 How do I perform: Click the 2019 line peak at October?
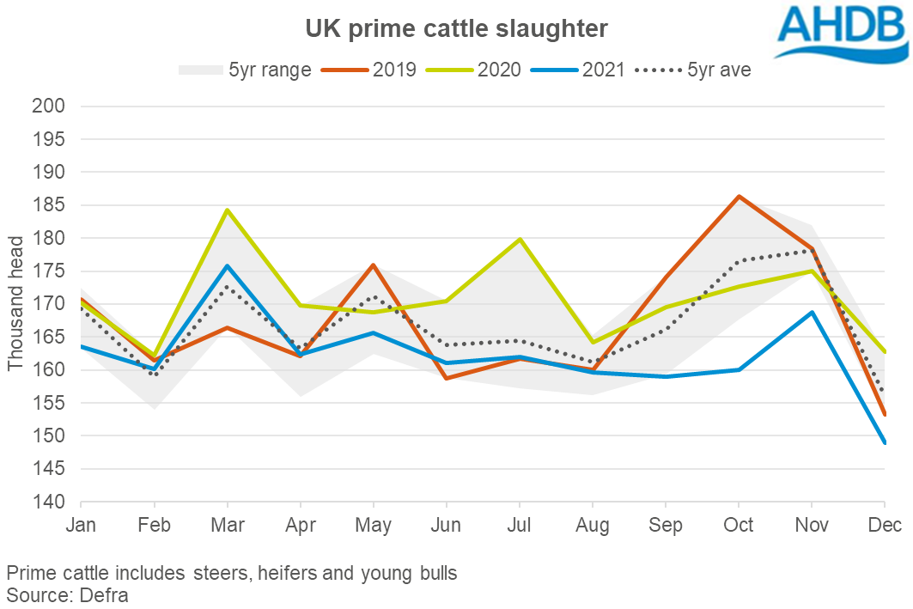pos(739,197)
